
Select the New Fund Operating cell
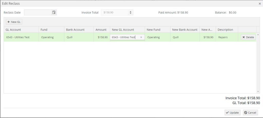coord(154,37)
